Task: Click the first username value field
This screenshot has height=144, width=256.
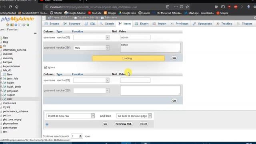Action: pos(135,37)
